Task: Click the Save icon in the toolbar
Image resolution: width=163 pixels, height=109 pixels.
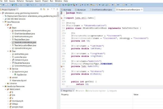Action: [6, 5]
